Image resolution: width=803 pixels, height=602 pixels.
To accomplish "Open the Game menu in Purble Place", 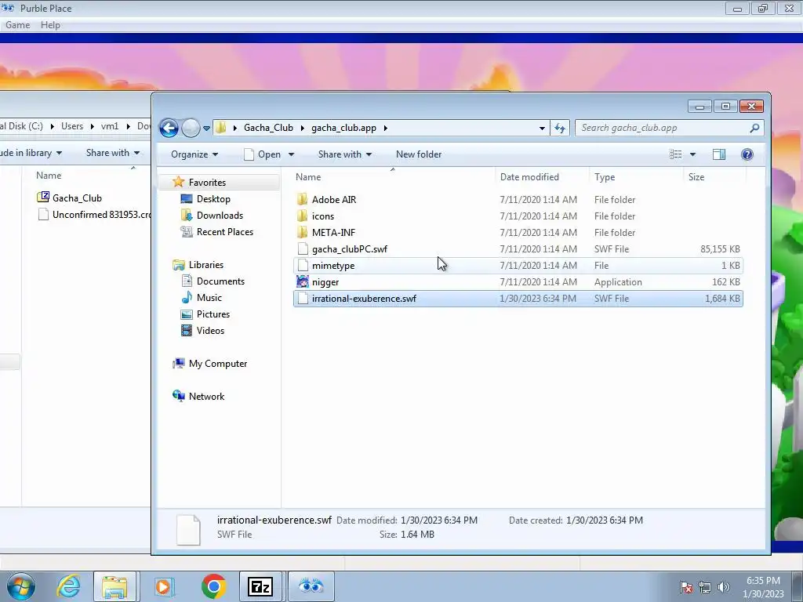I will pyautogui.click(x=17, y=25).
